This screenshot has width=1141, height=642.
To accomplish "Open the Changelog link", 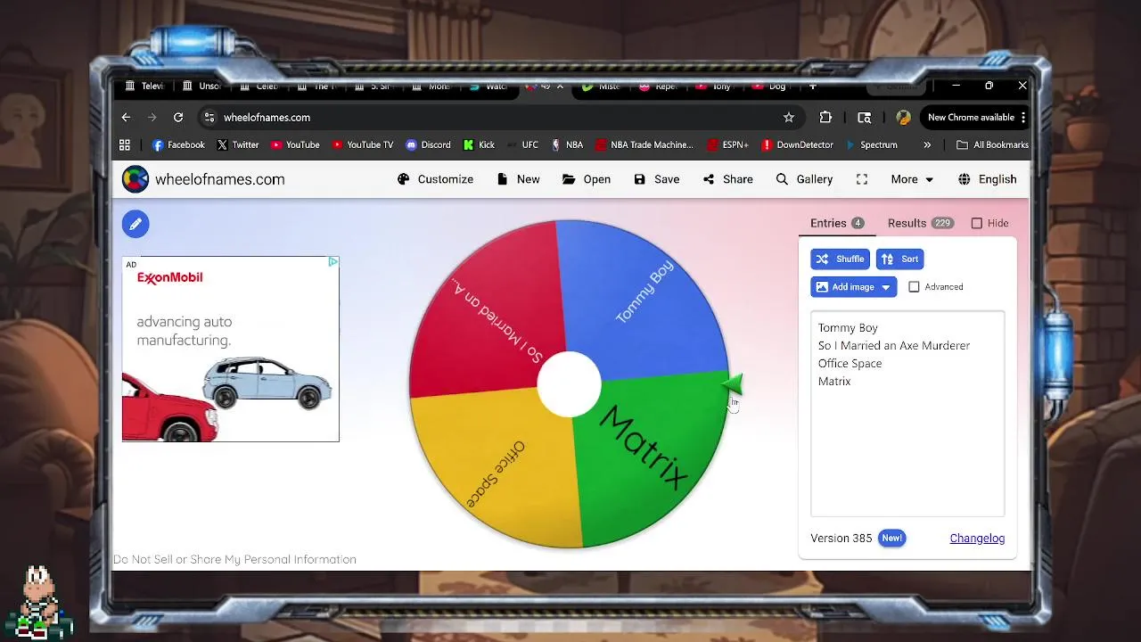I will click(977, 539).
